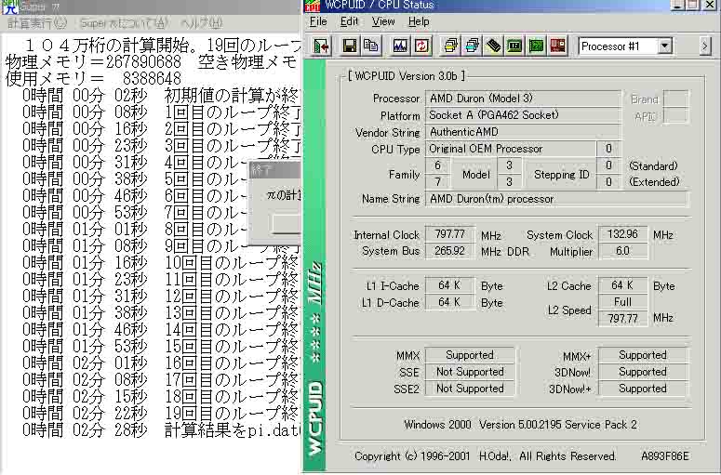The height and width of the screenshot is (475, 721).
Task: Click the L2 Speed Full value
Action: point(622,302)
